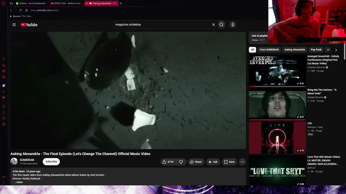Open sidebar History clock icon
The image size is (346, 194).
(4, 112)
